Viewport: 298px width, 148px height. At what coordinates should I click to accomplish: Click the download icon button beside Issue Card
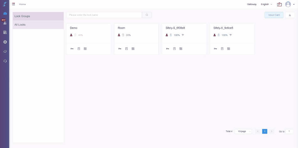coord(290,15)
